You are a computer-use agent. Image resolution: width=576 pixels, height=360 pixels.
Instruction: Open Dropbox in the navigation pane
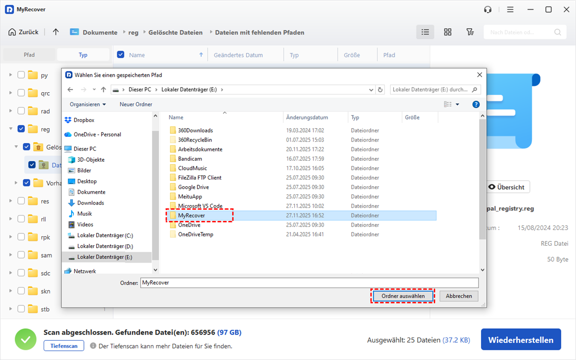click(x=84, y=120)
